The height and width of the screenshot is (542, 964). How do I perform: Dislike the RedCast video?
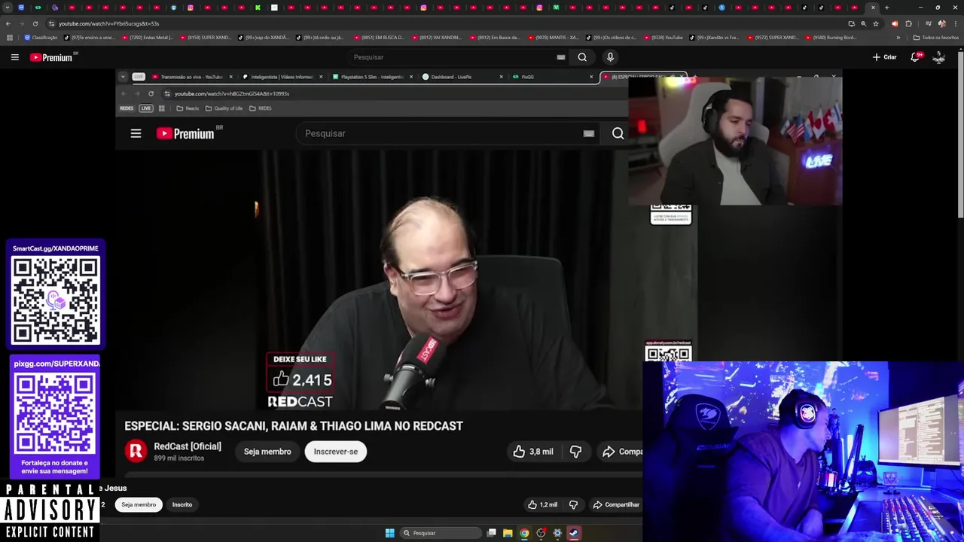575,452
